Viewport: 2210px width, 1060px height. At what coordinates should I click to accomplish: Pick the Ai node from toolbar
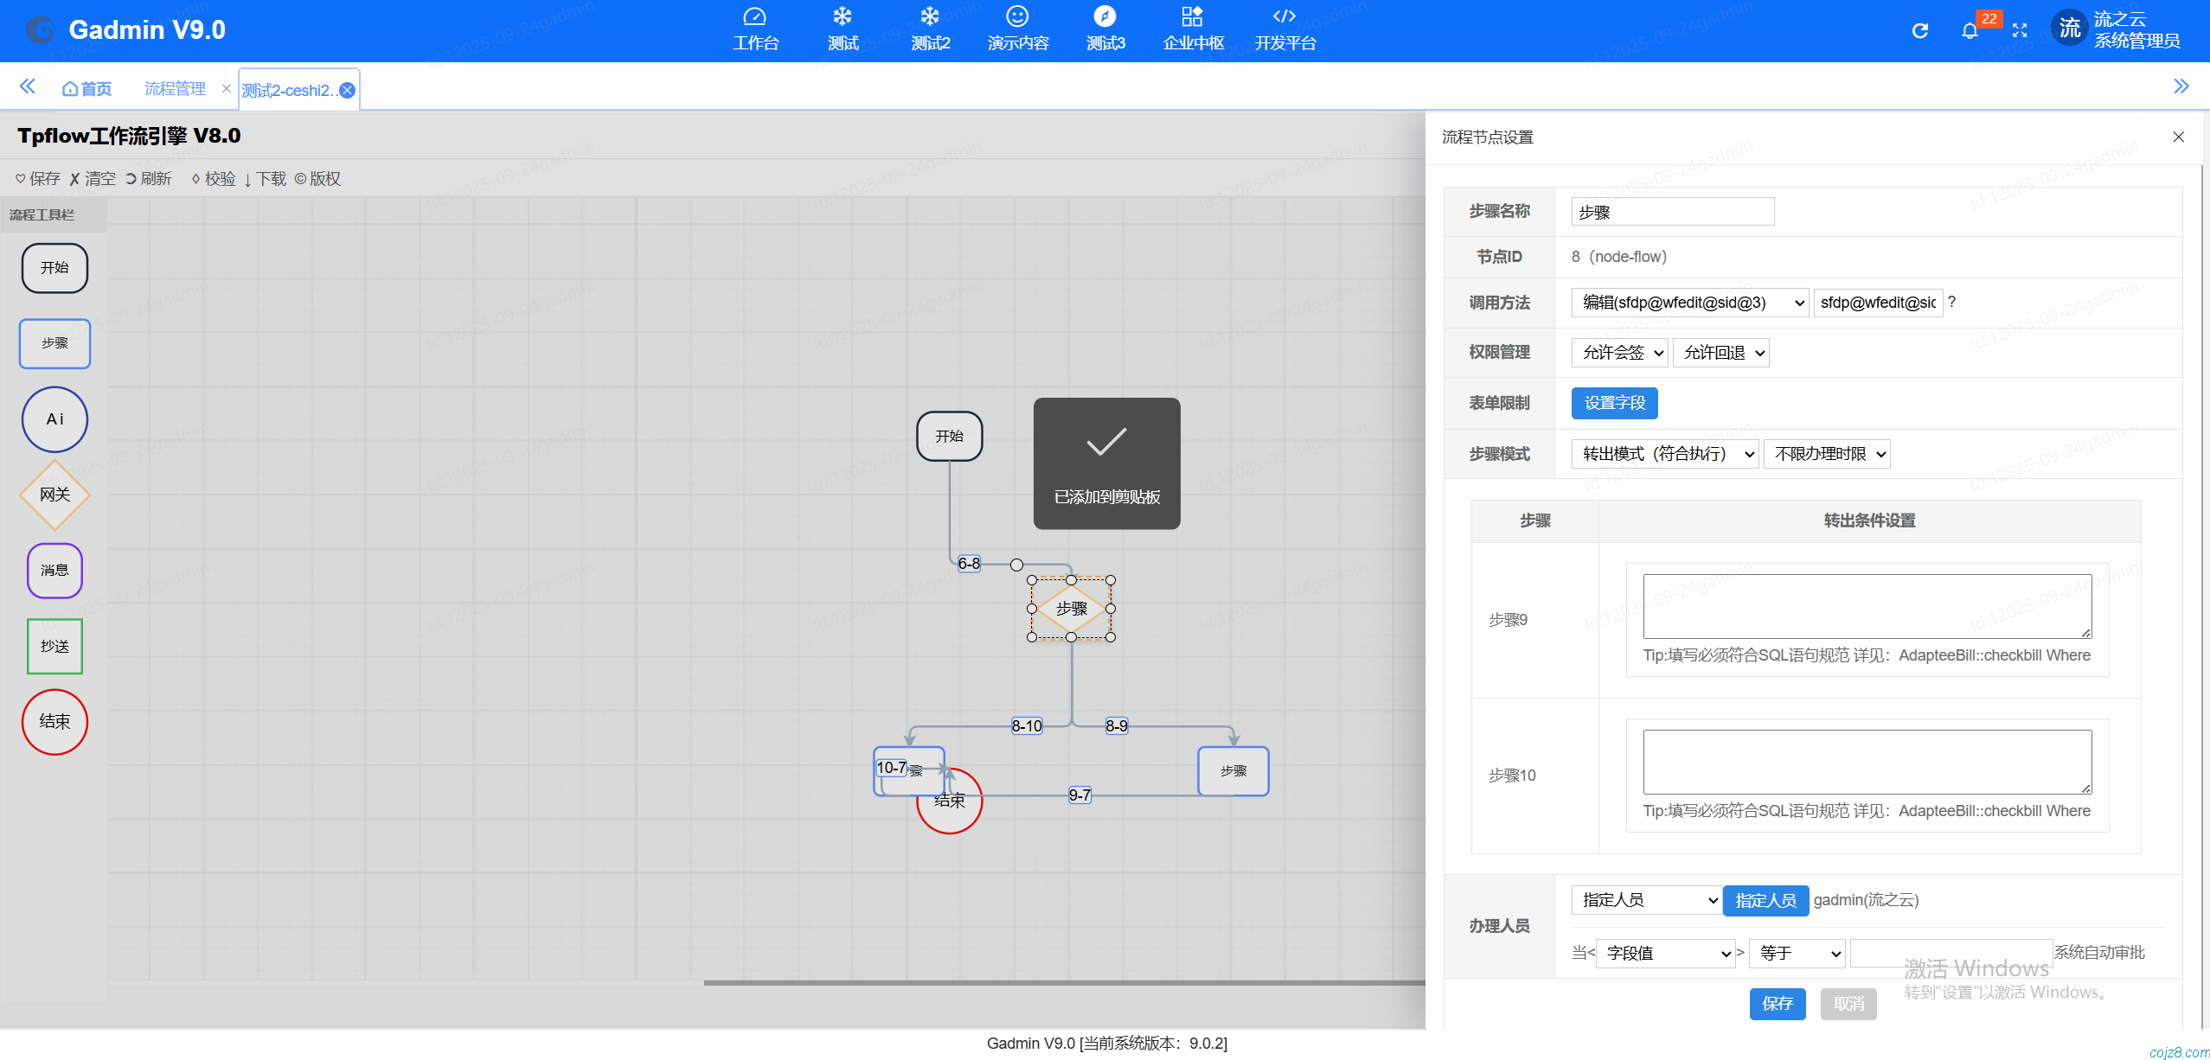pyautogui.click(x=54, y=419)
